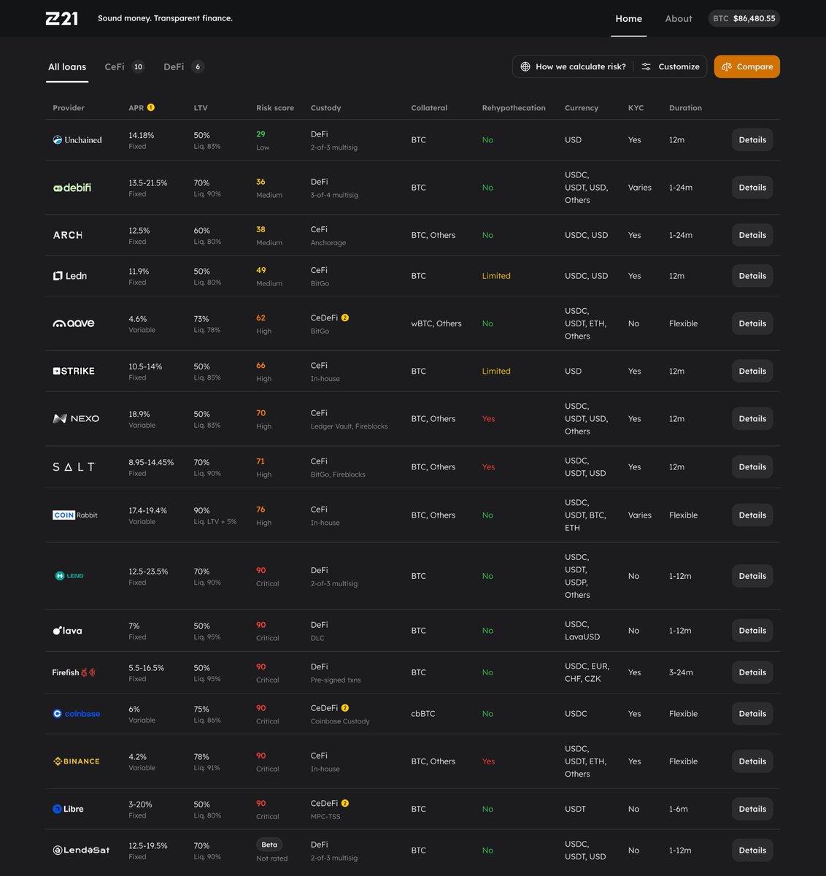Click the SALT provider logo
The height and width of the screenshot is (876, 826).
74,467
